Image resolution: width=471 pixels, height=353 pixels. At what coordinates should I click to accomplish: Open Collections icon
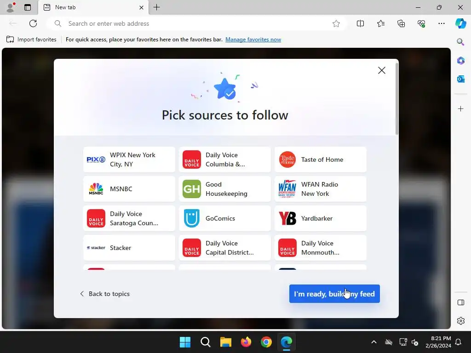click(x=401, y=23)
